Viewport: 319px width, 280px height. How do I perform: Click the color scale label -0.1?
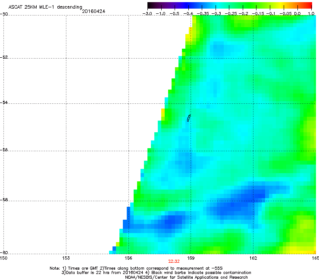pos(271,14)
